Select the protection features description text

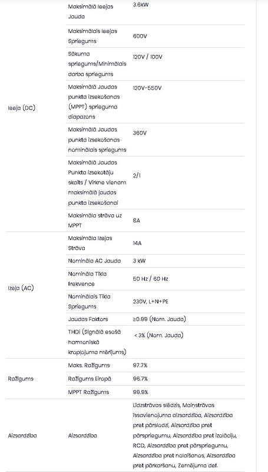point(185,435)
